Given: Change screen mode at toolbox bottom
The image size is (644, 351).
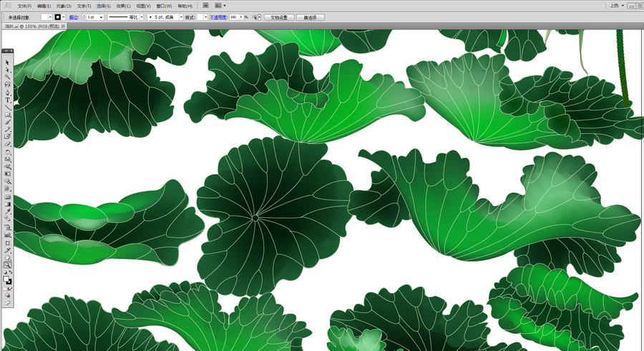Looking at the screenshot, I should [x=7, y=303].
